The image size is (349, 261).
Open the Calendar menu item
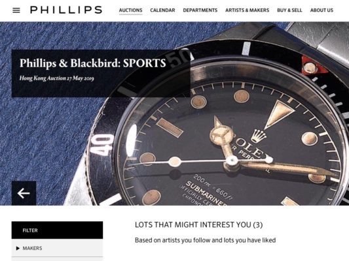click(162, 10)
